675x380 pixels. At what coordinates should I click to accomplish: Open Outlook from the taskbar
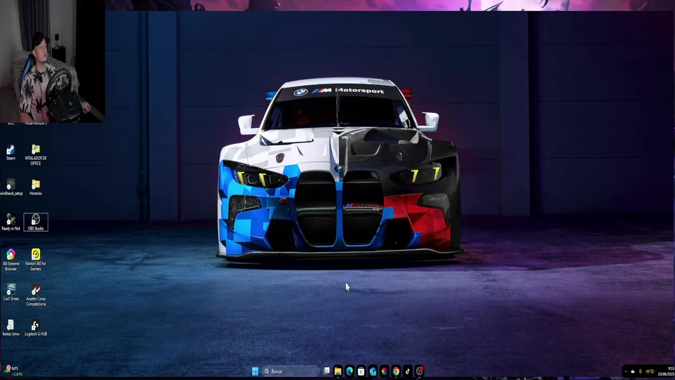tap(373, 371)
